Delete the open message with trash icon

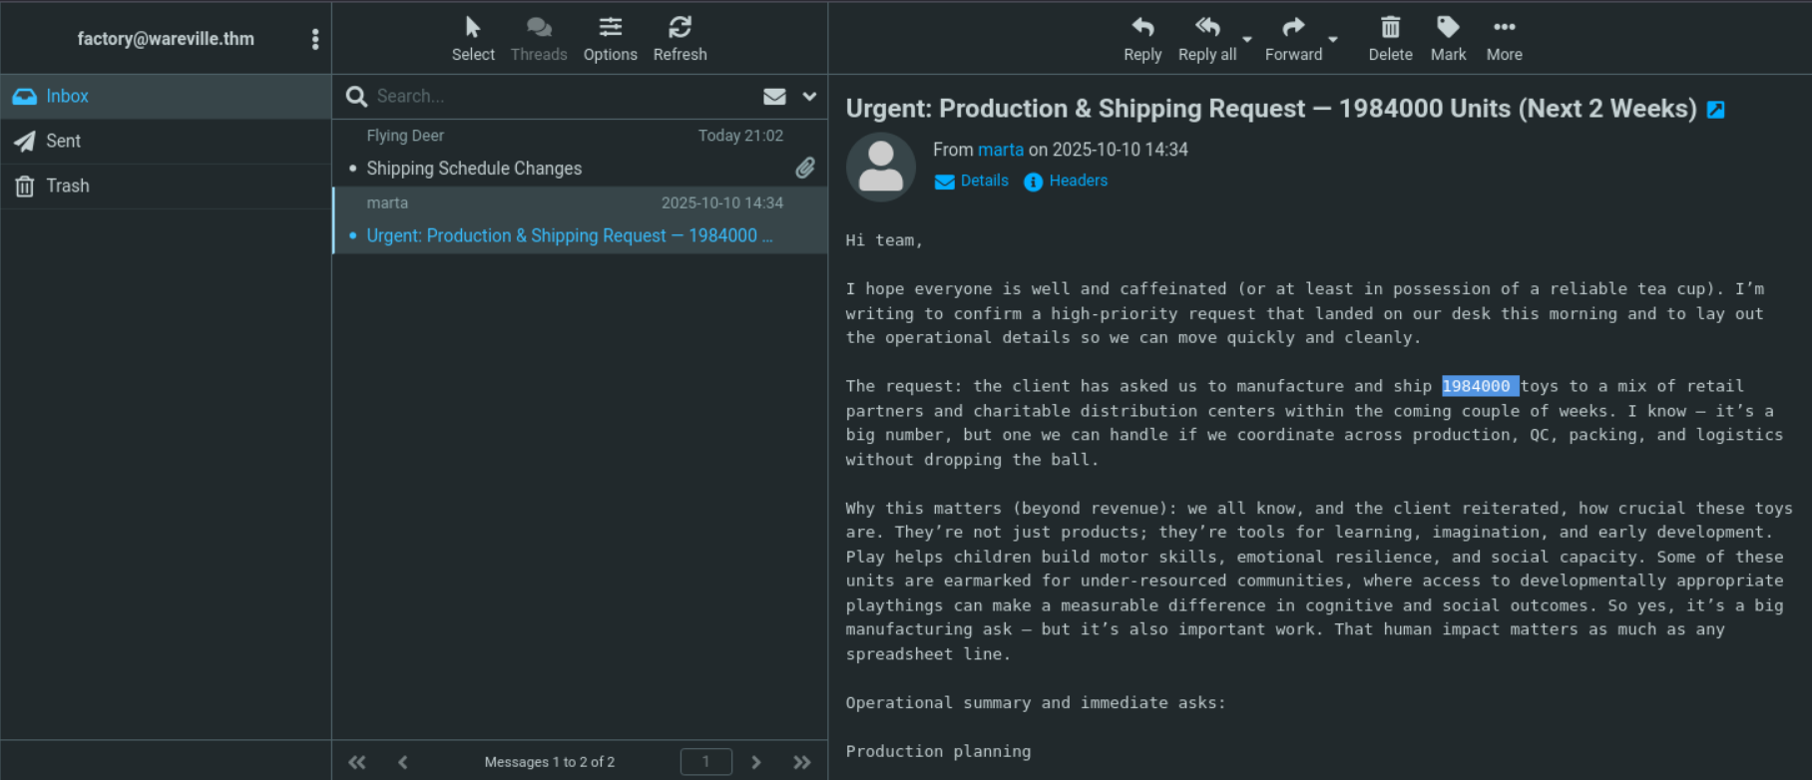(1390, 28)
